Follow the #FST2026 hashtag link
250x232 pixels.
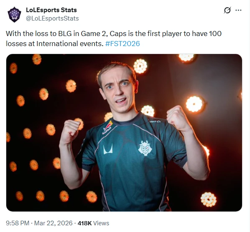pyautogui.click(x=122, y=44)
